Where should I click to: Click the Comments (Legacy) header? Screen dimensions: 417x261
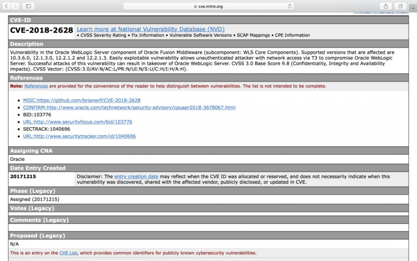coord(208,220)
